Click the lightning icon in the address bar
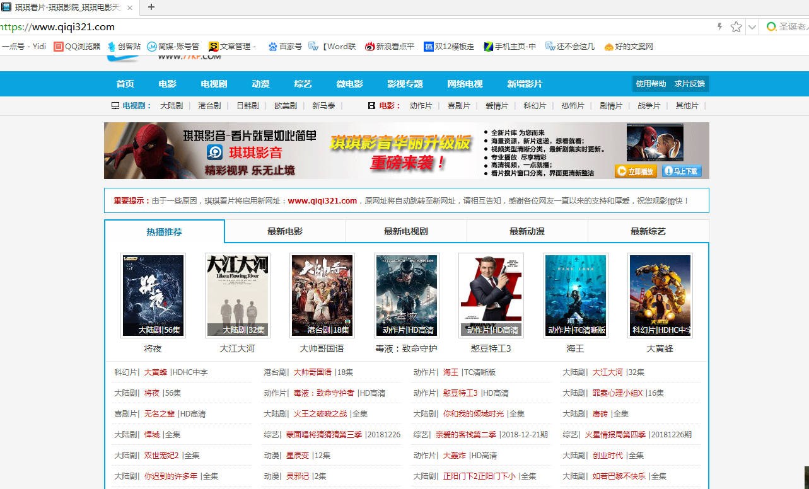Viewport: 809px width, 489px height. click(718, 27)
